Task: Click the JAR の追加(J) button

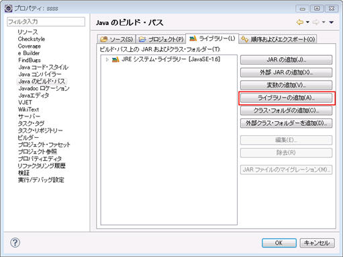Action: tap(286, 60)
